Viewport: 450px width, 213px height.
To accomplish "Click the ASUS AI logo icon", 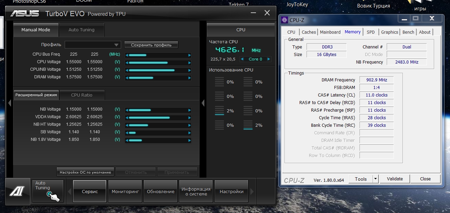I will pos(18,191).
